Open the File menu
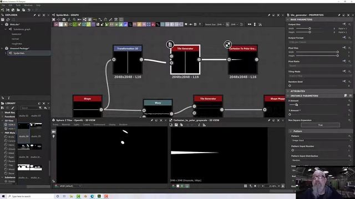The height and width of the screenshot is (199, 355). pos(3,5)
